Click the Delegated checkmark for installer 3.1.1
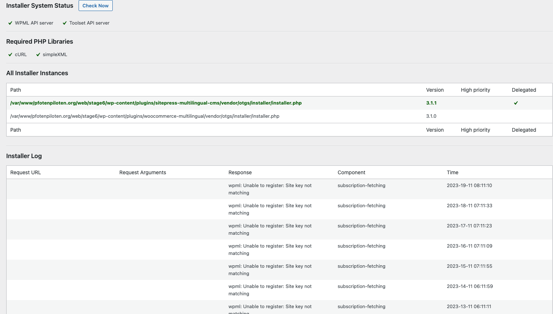Screen dimensions: 553x314 coord(516,103)
